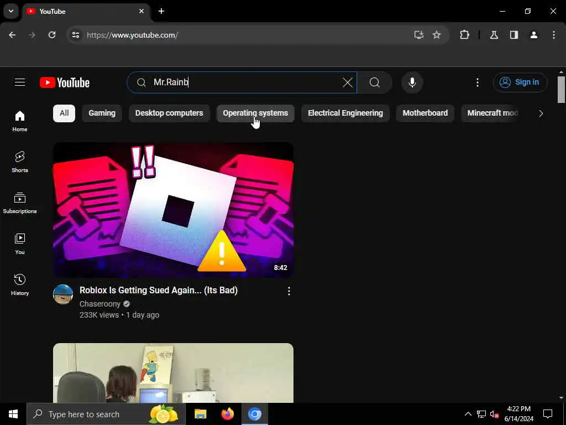Screen dimensions: 566x425
Task: Open History in sidebar
Action: (20, 285)
